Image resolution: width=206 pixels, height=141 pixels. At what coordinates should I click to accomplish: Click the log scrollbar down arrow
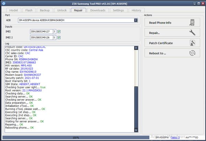pos(136,130)
